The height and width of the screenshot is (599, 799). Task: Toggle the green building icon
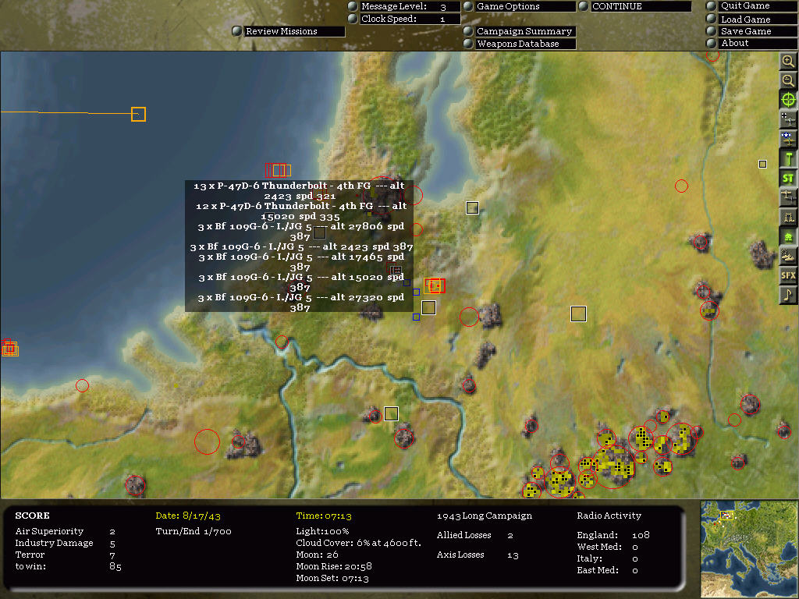pyautogui.click(x=788, y=236)
